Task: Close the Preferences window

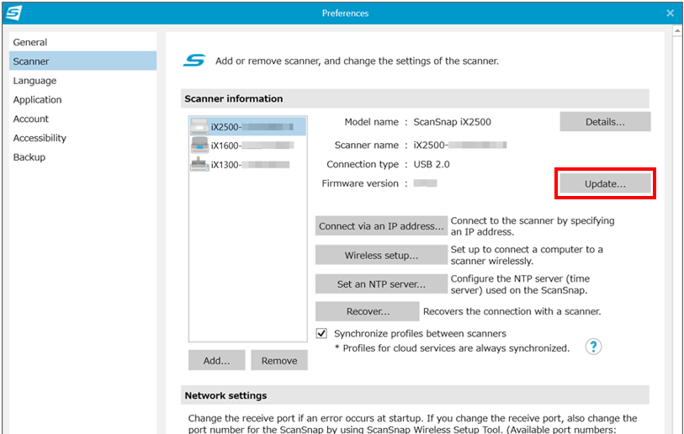Action: pos(670,13)
